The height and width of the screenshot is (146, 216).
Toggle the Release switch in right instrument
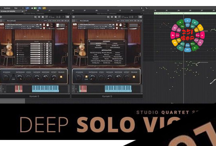[134, 77]
